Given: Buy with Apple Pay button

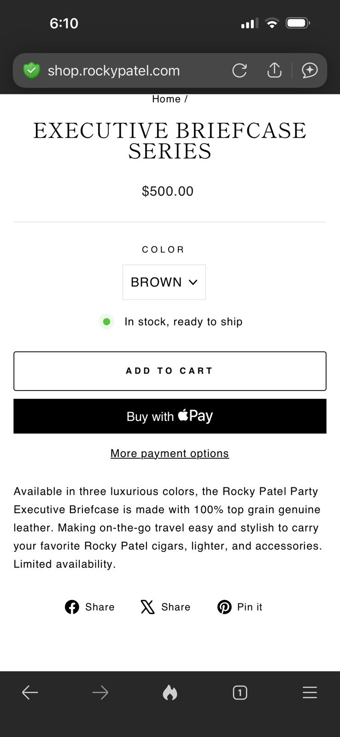Looking at the screenshot, I should pyautogui.click(x=170, y=416).
